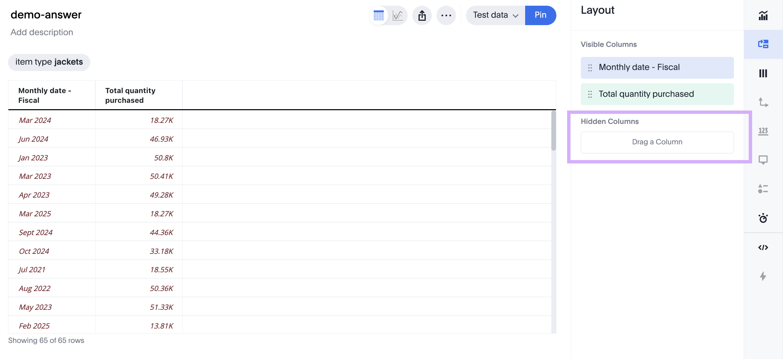Open the columns settings icon
783x359 pixels.
763,73
